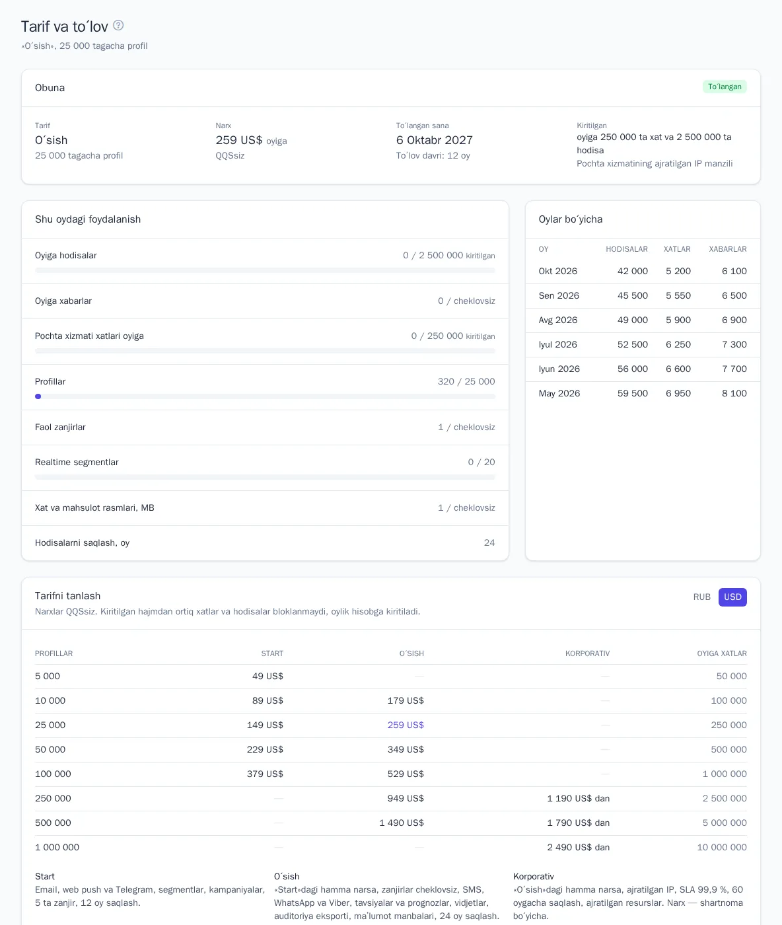The image size is (782, 925).
Task: Click the KORPORATIV column header in tariff table
Action: point(587,654)
